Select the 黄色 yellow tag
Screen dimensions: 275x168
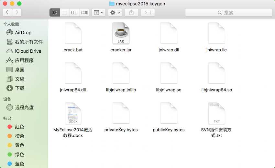pyautogui.click(x=24, y=145)
